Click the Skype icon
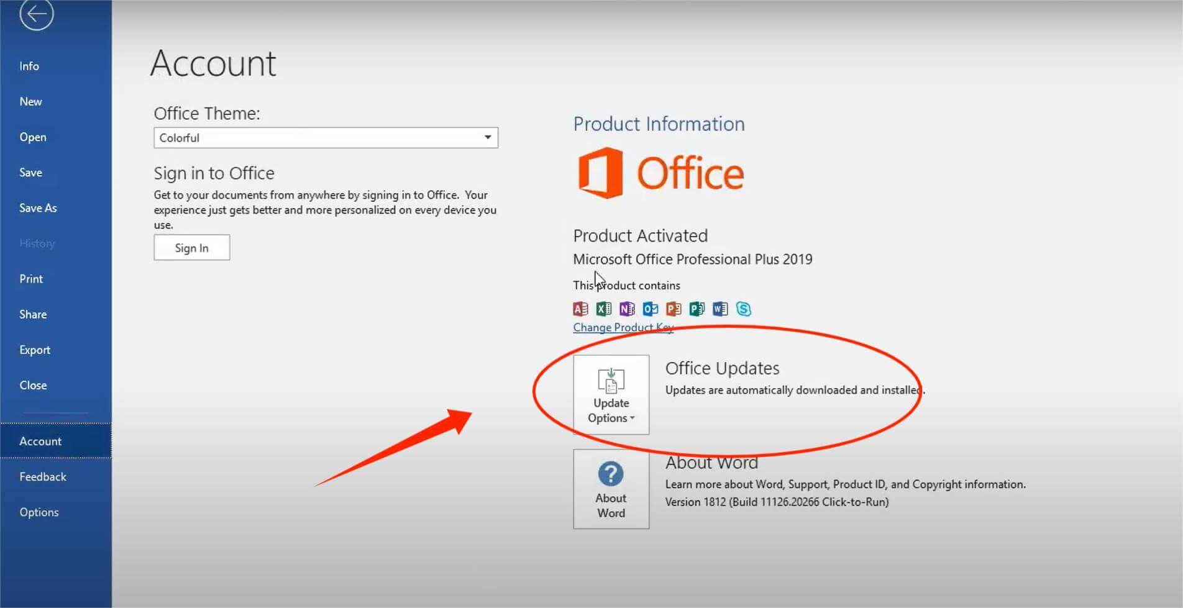This screenshot has width=1183, height=608. 743,309
